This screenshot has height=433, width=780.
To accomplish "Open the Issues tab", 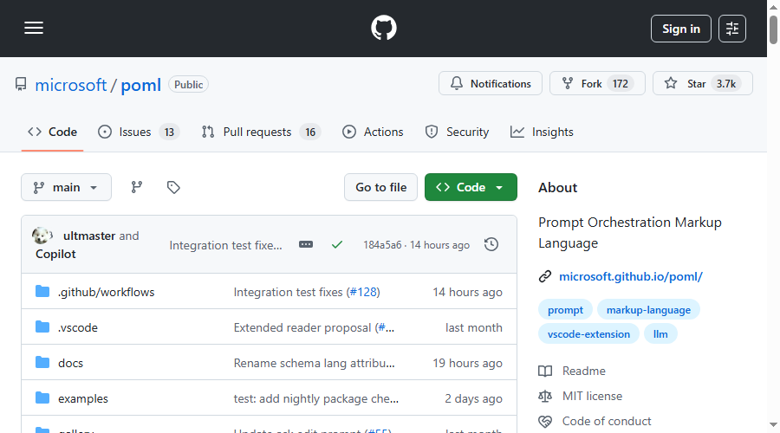I will 139,132.
